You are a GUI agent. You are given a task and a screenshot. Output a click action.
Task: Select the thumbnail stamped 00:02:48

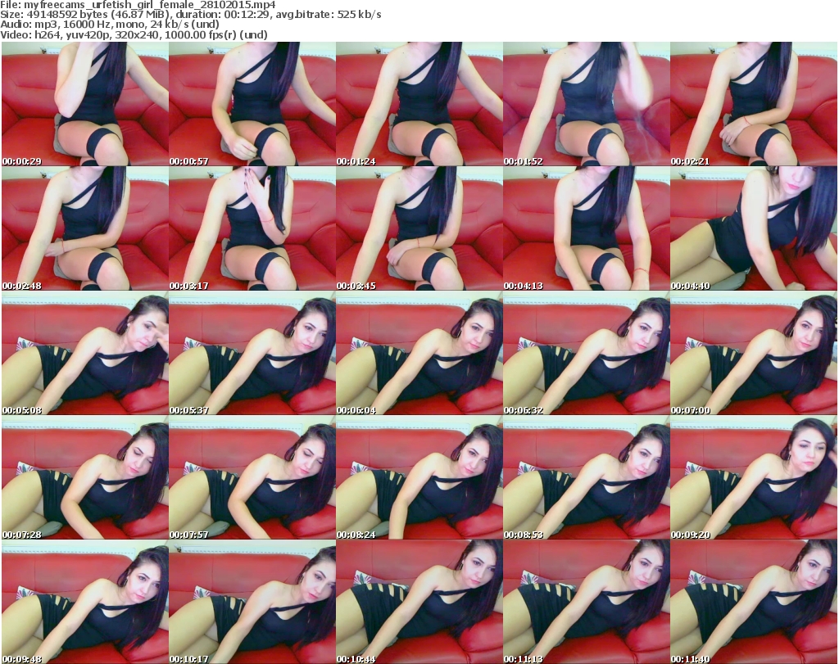85,228
